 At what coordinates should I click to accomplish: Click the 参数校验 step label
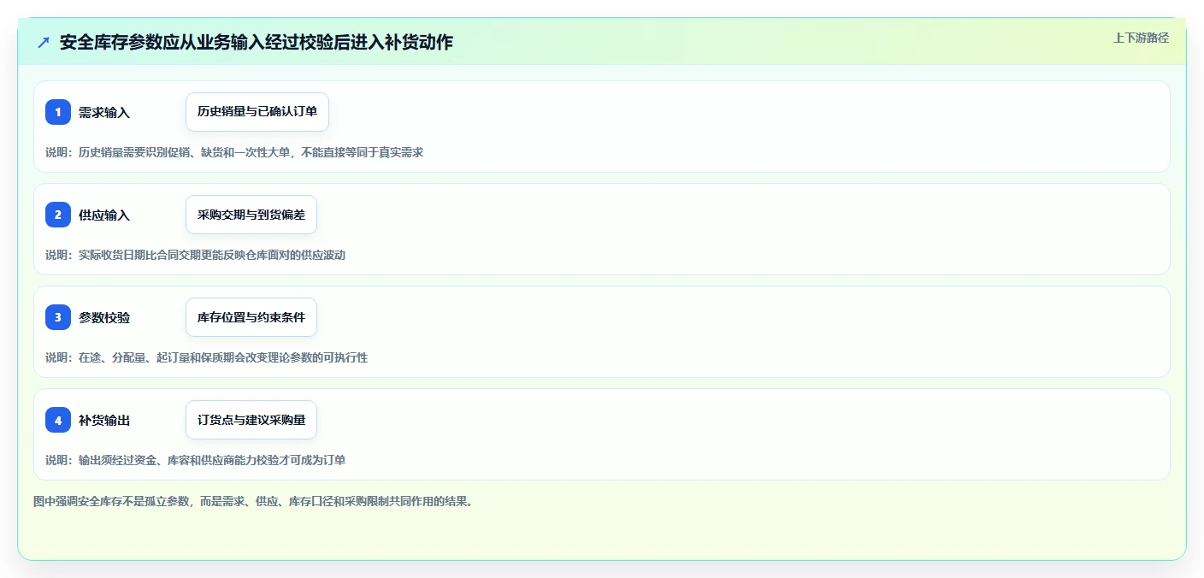pos(104,317)
